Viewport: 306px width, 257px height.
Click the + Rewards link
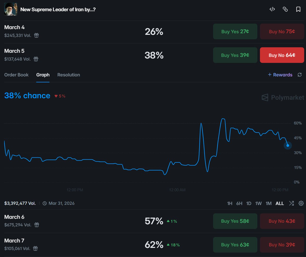click(280, 75)
